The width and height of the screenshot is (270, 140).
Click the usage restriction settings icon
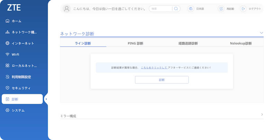(7, 77)
